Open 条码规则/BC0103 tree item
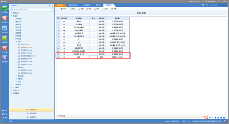 (x=26, y=47)
